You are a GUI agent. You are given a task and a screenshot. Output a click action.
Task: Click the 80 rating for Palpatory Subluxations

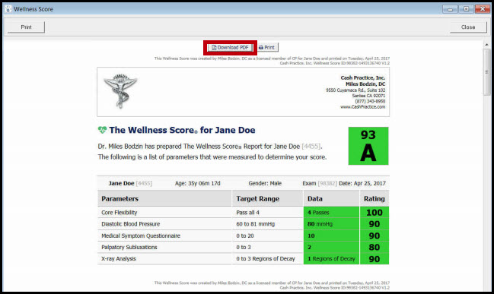point(374,247)
